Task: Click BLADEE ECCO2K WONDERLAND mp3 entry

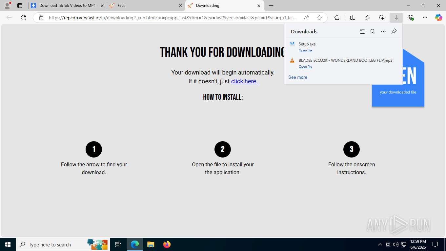Action: tap(345, 60)
